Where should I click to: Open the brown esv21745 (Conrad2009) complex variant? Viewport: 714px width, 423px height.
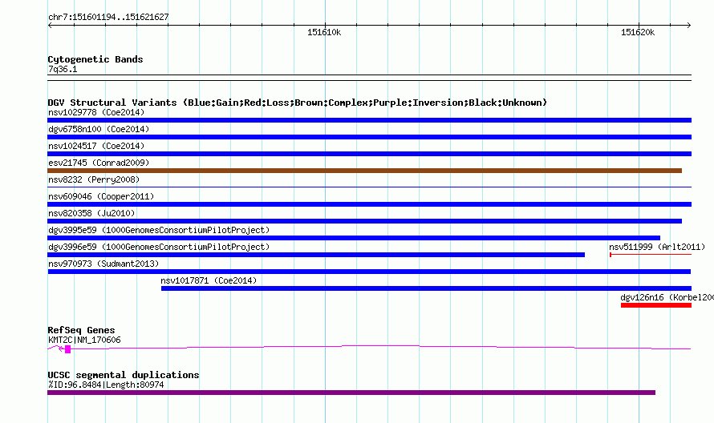click(364, 171)
